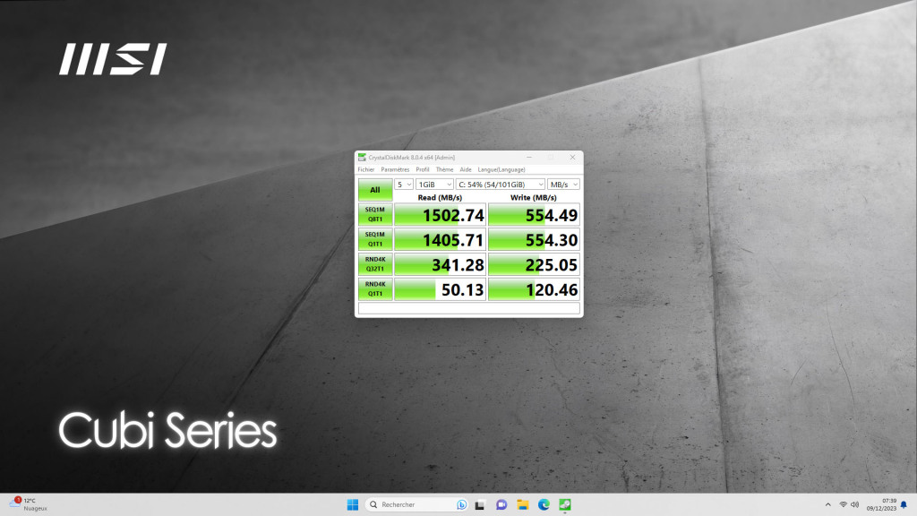Open the Fichier menu
This screenshot has height=516, width=917.
pyautogui.click(x=366, y=169)
